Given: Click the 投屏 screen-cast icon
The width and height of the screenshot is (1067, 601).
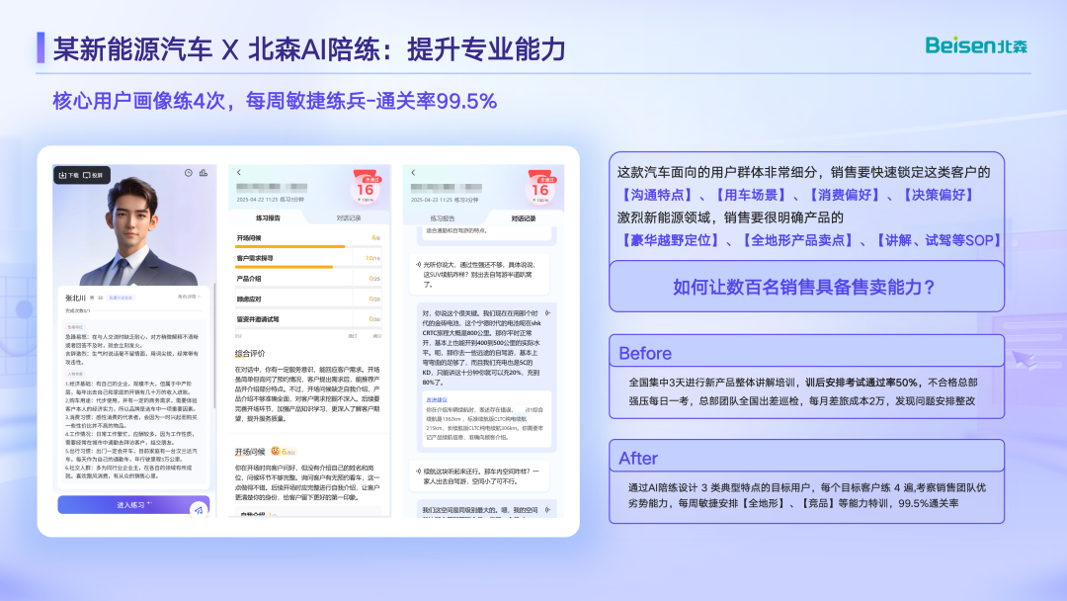Looking at the screenshot, I should (x=87, y=176).
